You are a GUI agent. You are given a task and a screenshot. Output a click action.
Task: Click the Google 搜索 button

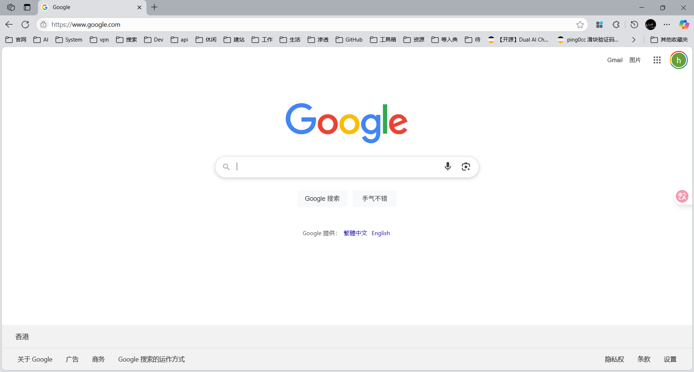pyautogui.click(x=322, y=199)
